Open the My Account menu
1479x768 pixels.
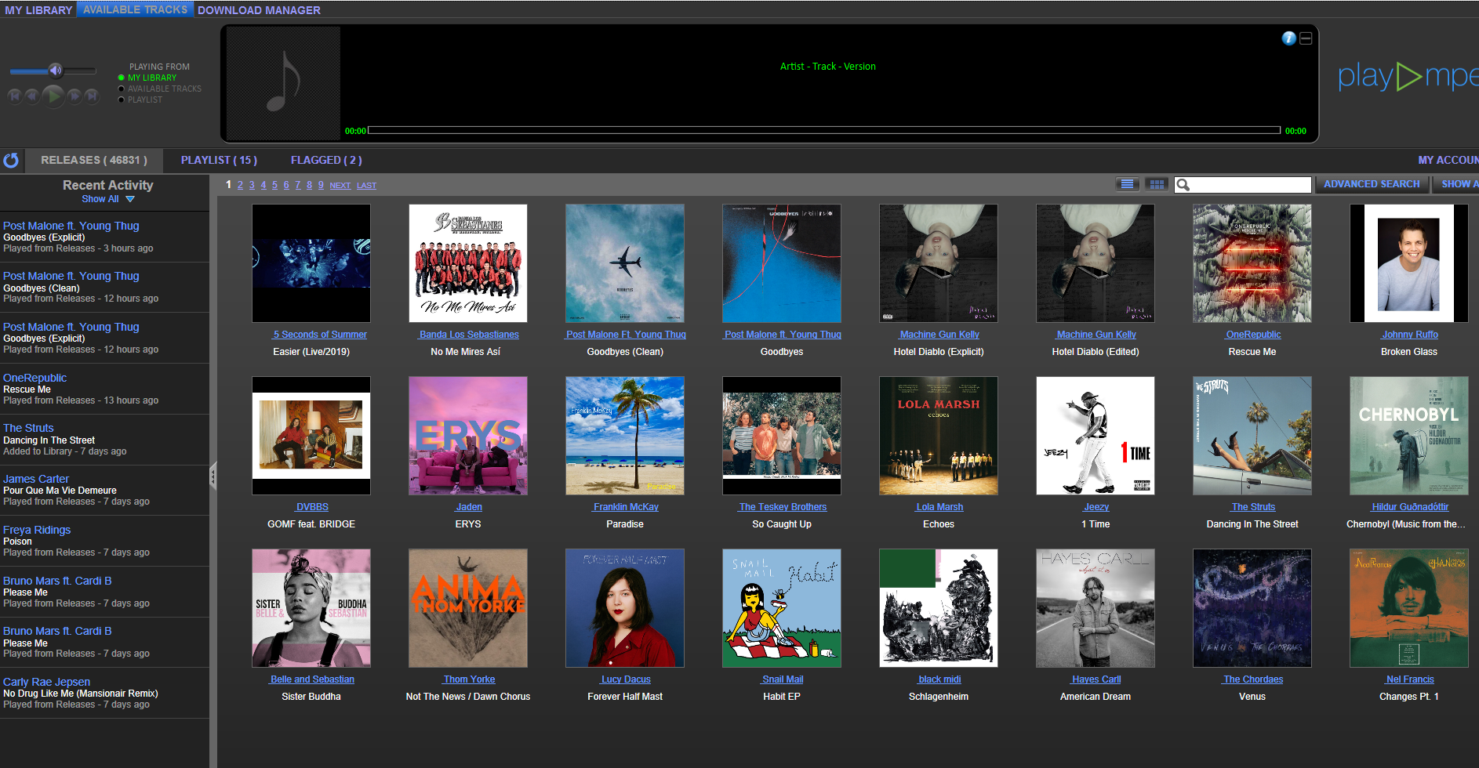click(x=1448, y=160)
